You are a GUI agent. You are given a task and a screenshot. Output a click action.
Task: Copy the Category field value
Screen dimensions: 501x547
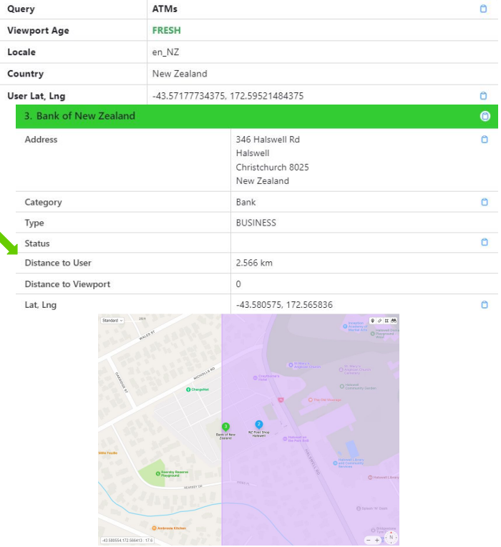pos(485,202)
